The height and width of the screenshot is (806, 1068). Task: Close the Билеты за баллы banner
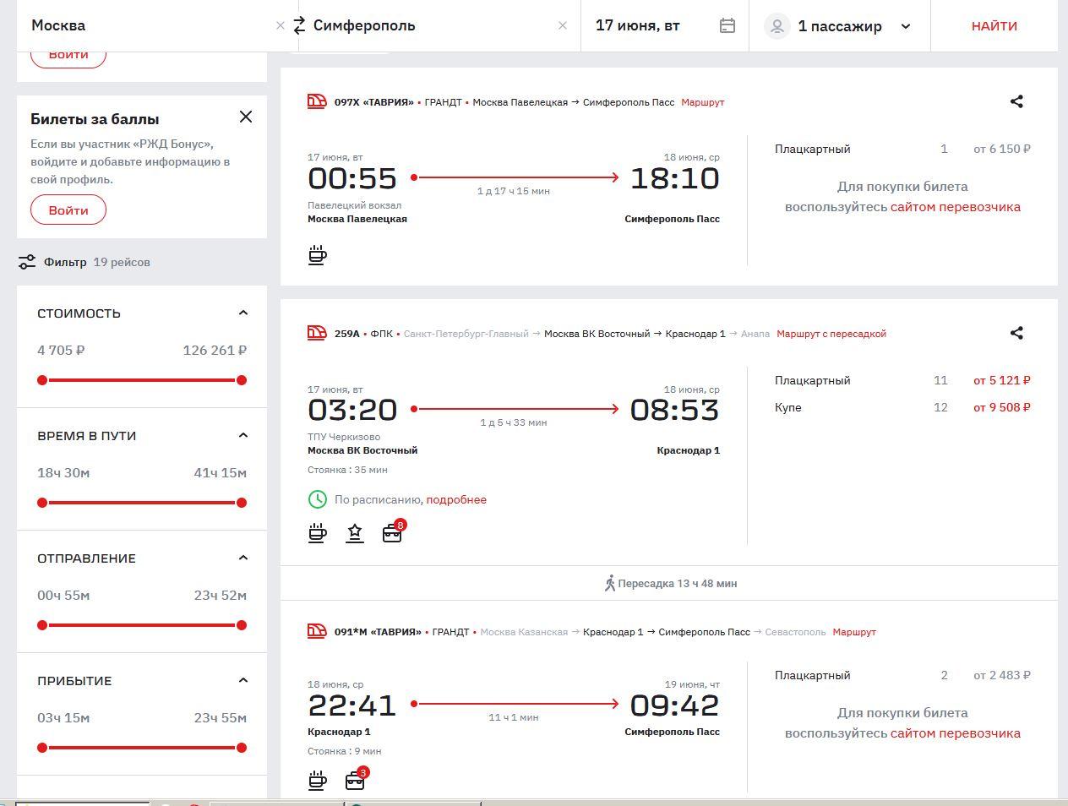246,117
